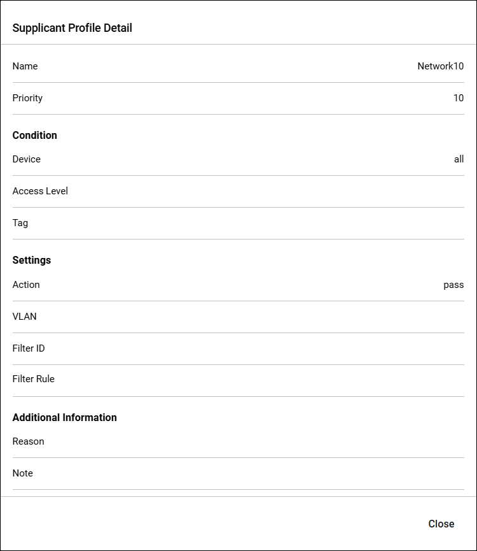The width and height of the screenshot is (477, 551).
Task: Click the Name label
Action: (x=25, y=66)
